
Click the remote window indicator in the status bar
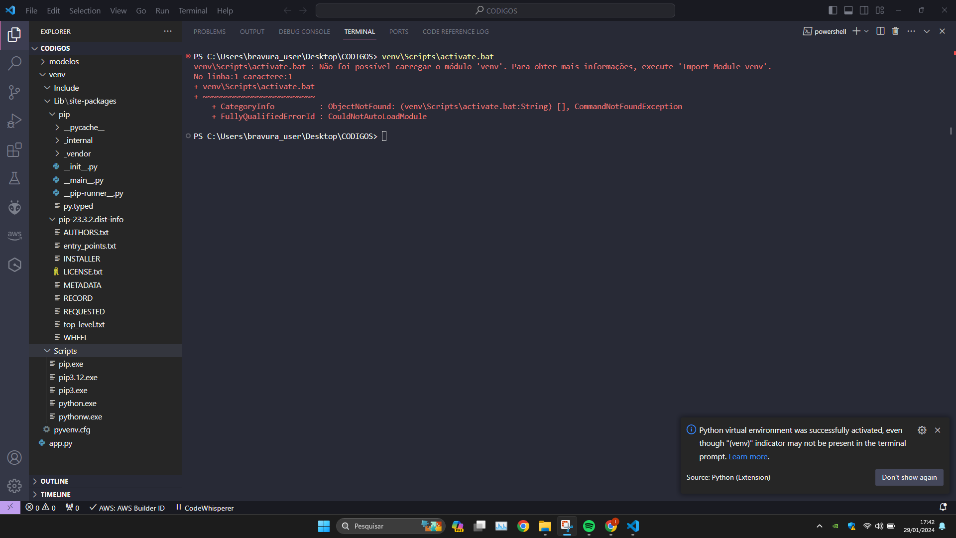click(x=10, y=508)
